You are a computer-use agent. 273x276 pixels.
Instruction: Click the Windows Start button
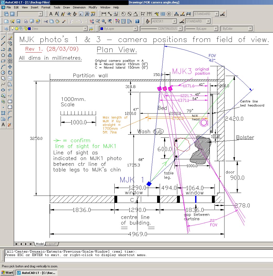tap(7, 273)
